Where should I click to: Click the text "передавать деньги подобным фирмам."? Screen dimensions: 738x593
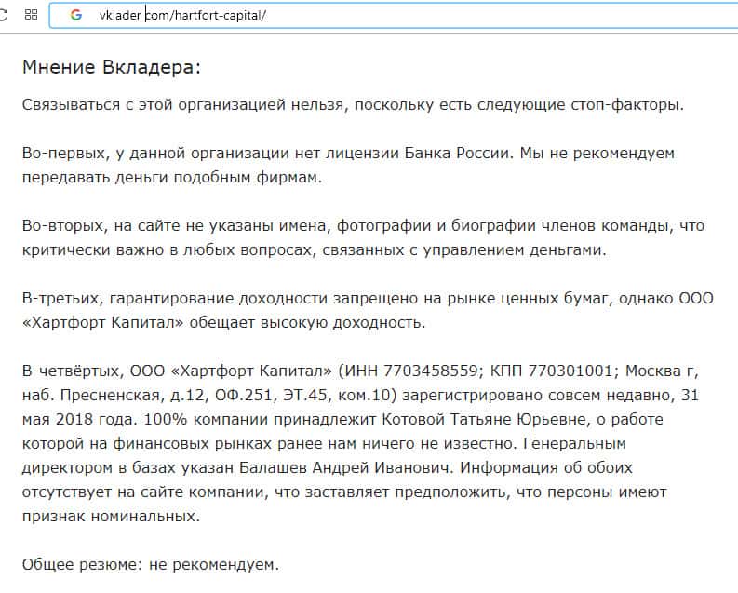point(172,178)
